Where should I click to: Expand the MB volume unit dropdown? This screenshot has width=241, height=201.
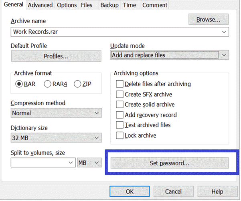coord(96,163)
